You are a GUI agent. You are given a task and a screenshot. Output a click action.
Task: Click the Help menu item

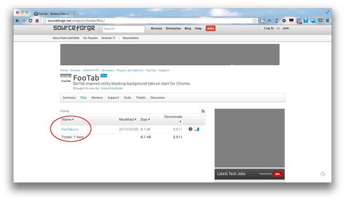click(198, 29)
